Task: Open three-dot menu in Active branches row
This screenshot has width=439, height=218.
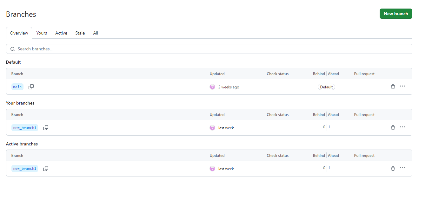Action: tap(402, 168)
